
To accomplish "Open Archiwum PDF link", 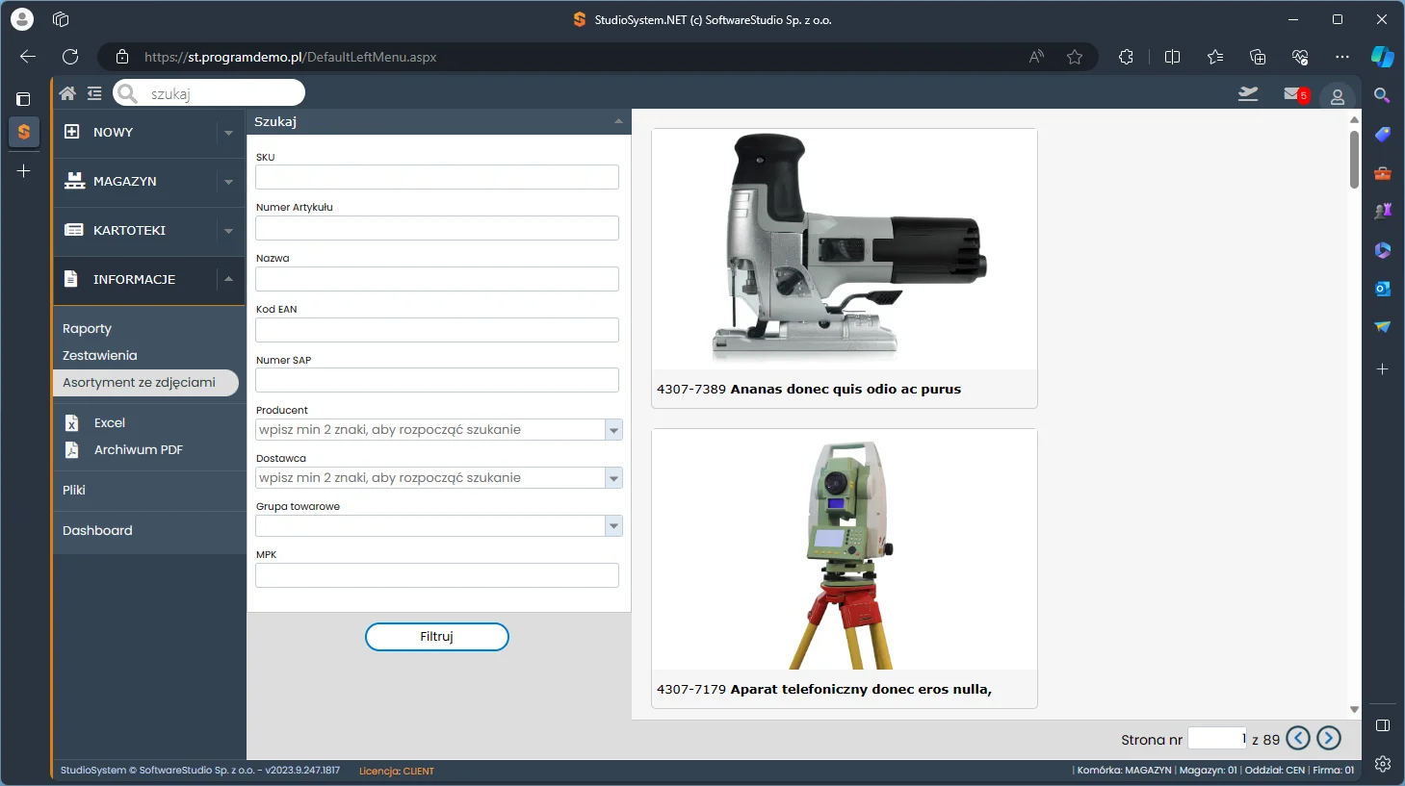I will (x=139, y=450).
